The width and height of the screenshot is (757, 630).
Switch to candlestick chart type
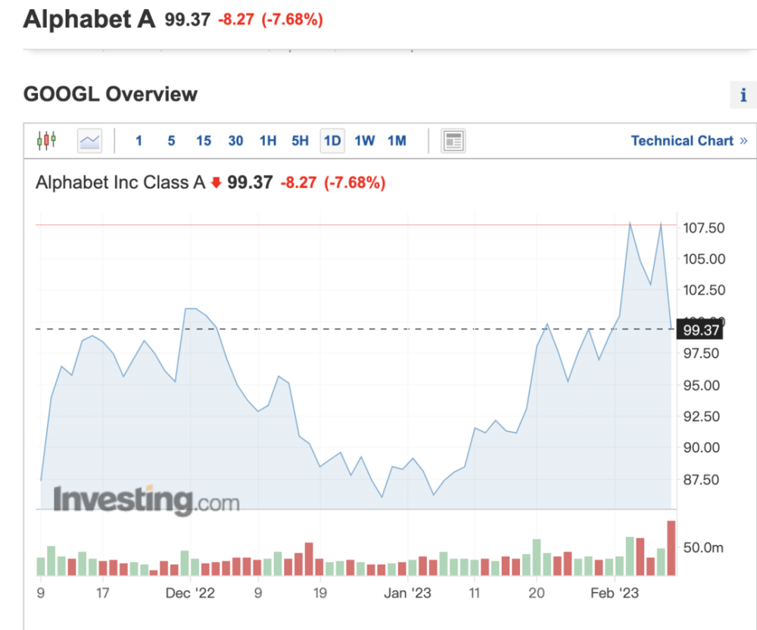(x=46, y=141)
